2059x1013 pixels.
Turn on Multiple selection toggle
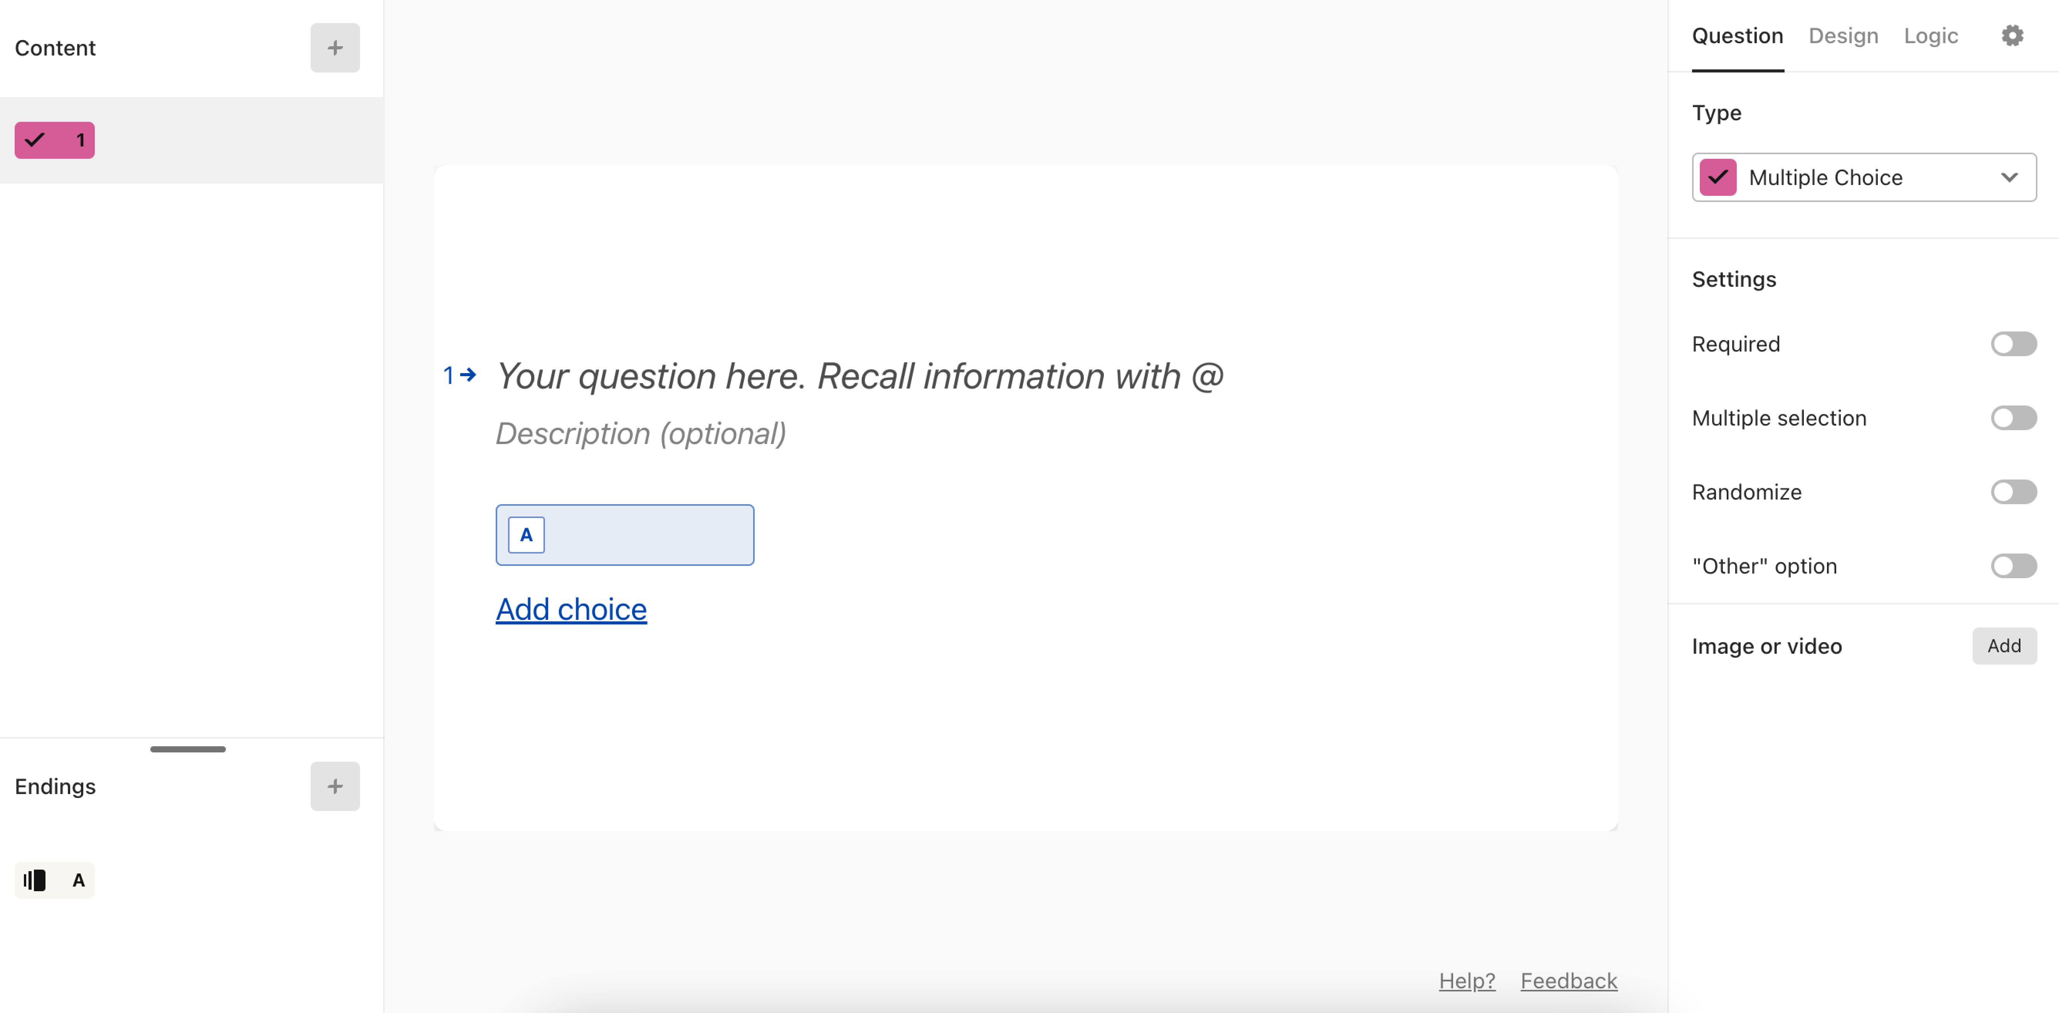pos(2013,418)
